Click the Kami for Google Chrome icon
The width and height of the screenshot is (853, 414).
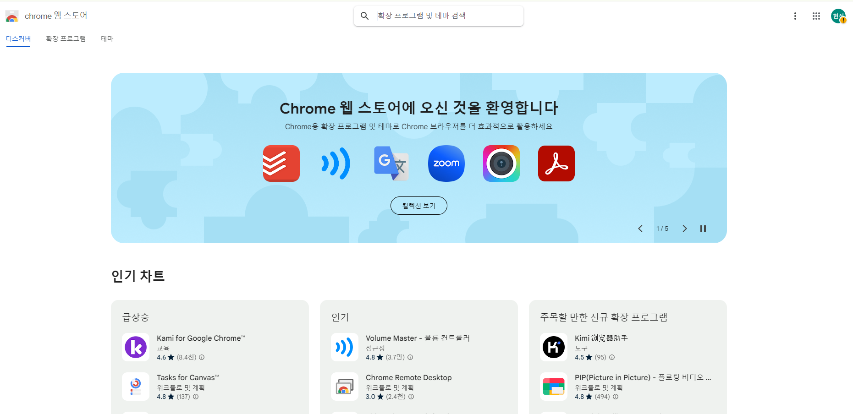[136, 347]
